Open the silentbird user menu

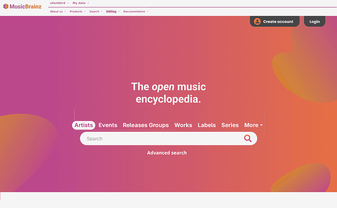[x=59, y=3]
